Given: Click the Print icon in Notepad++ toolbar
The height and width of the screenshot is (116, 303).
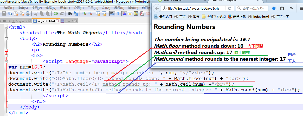Looking at the screenshot, I should (28, 13).
